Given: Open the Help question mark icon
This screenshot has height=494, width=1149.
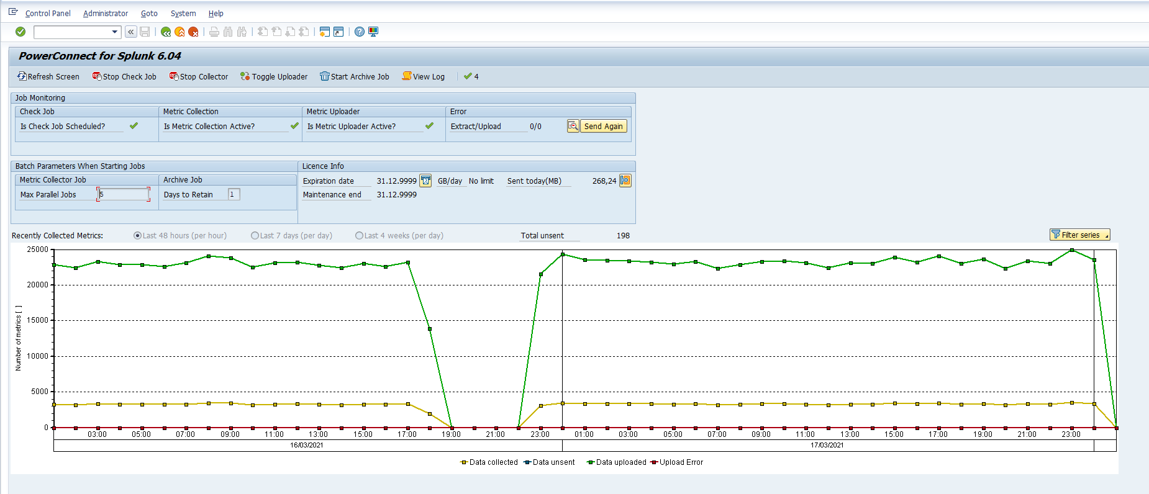Looking at the screenshot, I should (360, 32).
